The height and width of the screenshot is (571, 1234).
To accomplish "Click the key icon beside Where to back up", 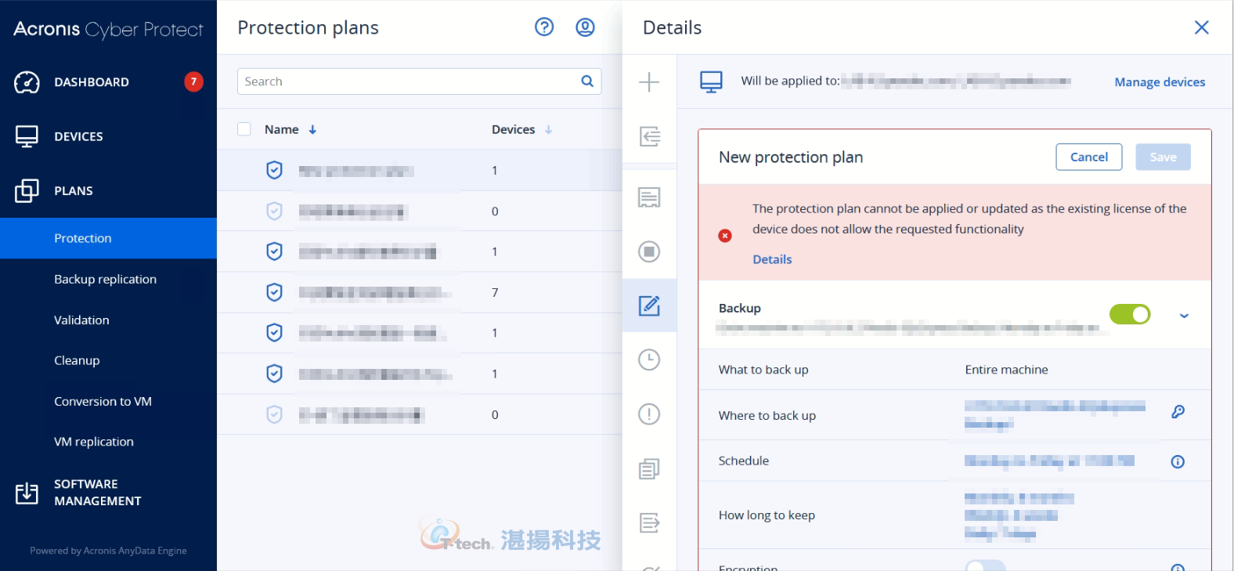I will (1178, 412).
